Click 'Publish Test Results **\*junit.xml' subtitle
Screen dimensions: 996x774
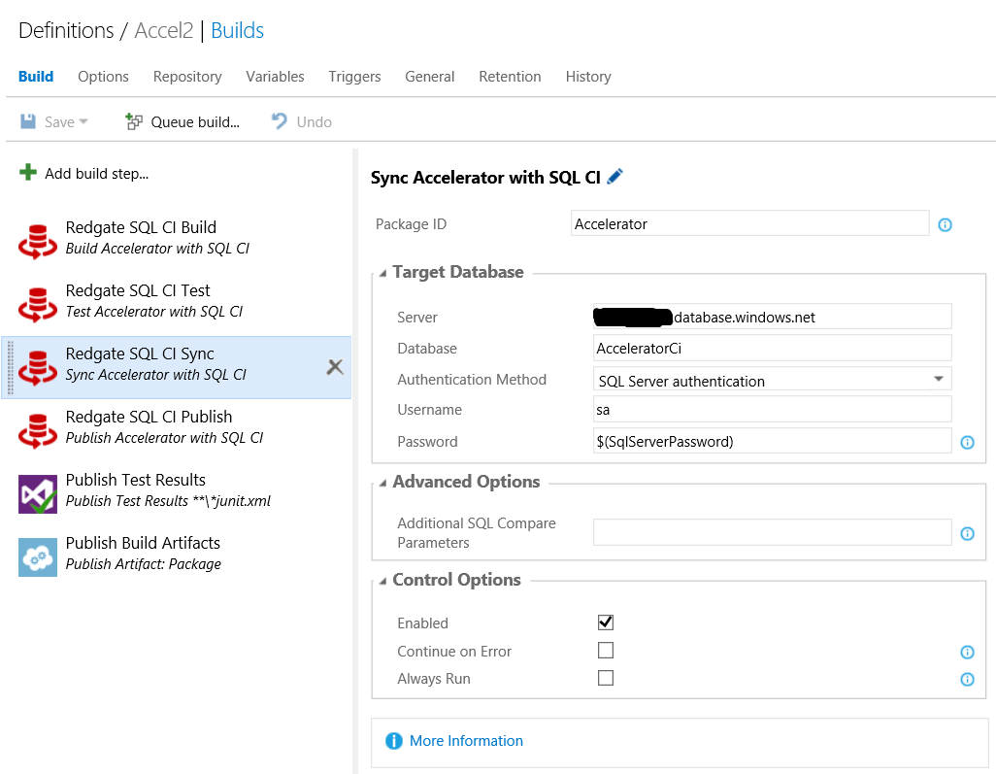(x=168, y=501)
